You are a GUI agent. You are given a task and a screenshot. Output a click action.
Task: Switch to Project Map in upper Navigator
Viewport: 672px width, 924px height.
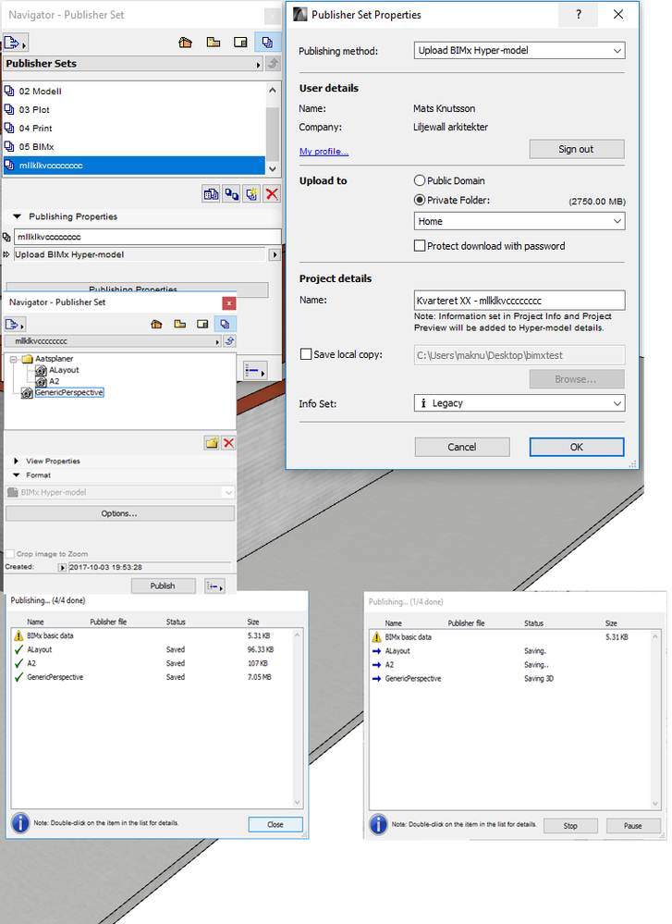186,43
